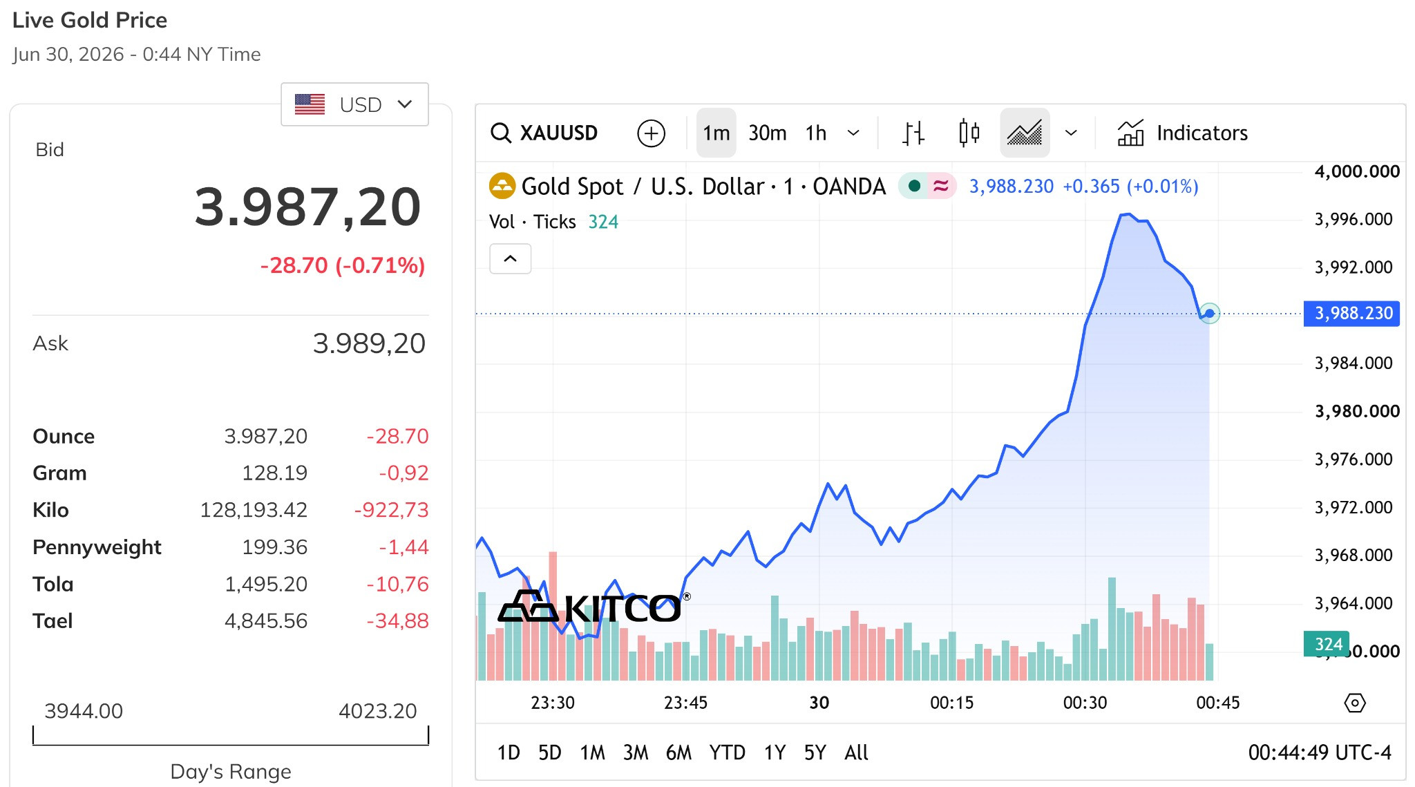Screen dimensions: 1415x787
Task: Click the 00:44:49 UTC-4 timezone button
Action: [1320, 752]
